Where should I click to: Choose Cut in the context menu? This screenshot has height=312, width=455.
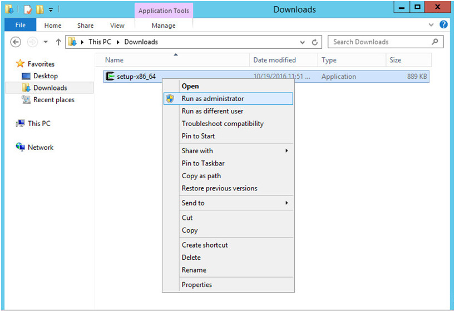point(229,218)
